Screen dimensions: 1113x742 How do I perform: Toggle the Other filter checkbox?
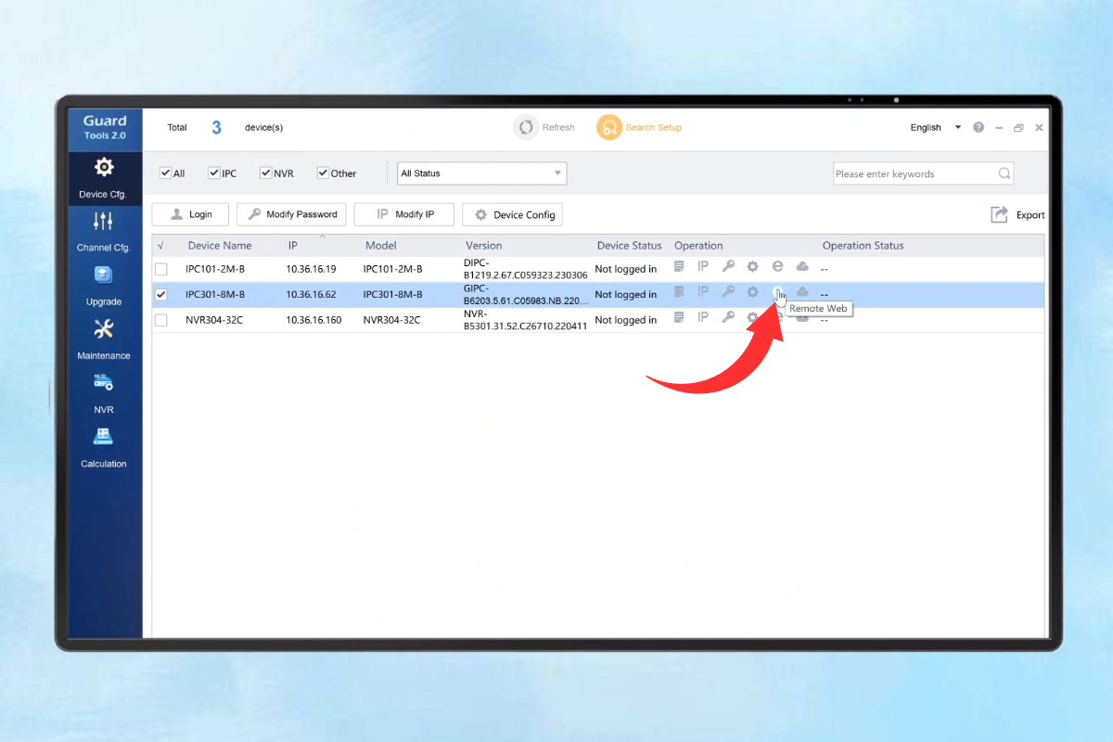click(323, 173)
